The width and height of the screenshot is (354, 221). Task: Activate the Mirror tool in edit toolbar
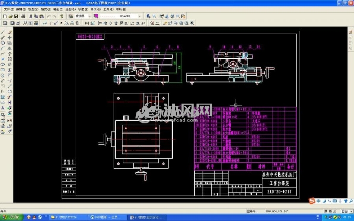pyautogui.click(x=9, y=48)
